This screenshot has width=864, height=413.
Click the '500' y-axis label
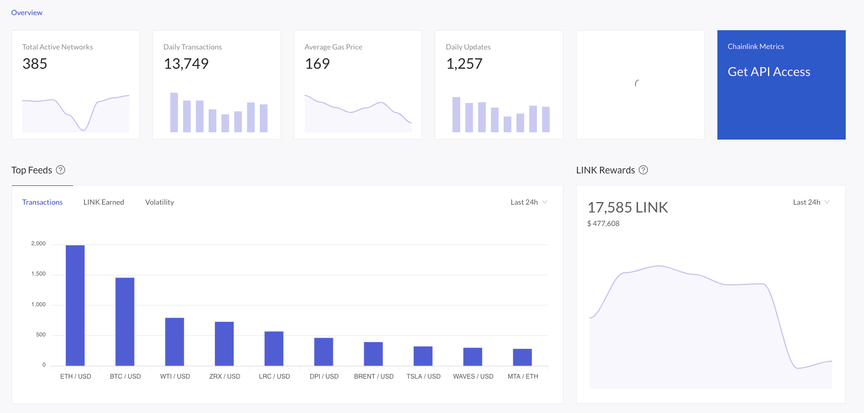coord(41,335)
